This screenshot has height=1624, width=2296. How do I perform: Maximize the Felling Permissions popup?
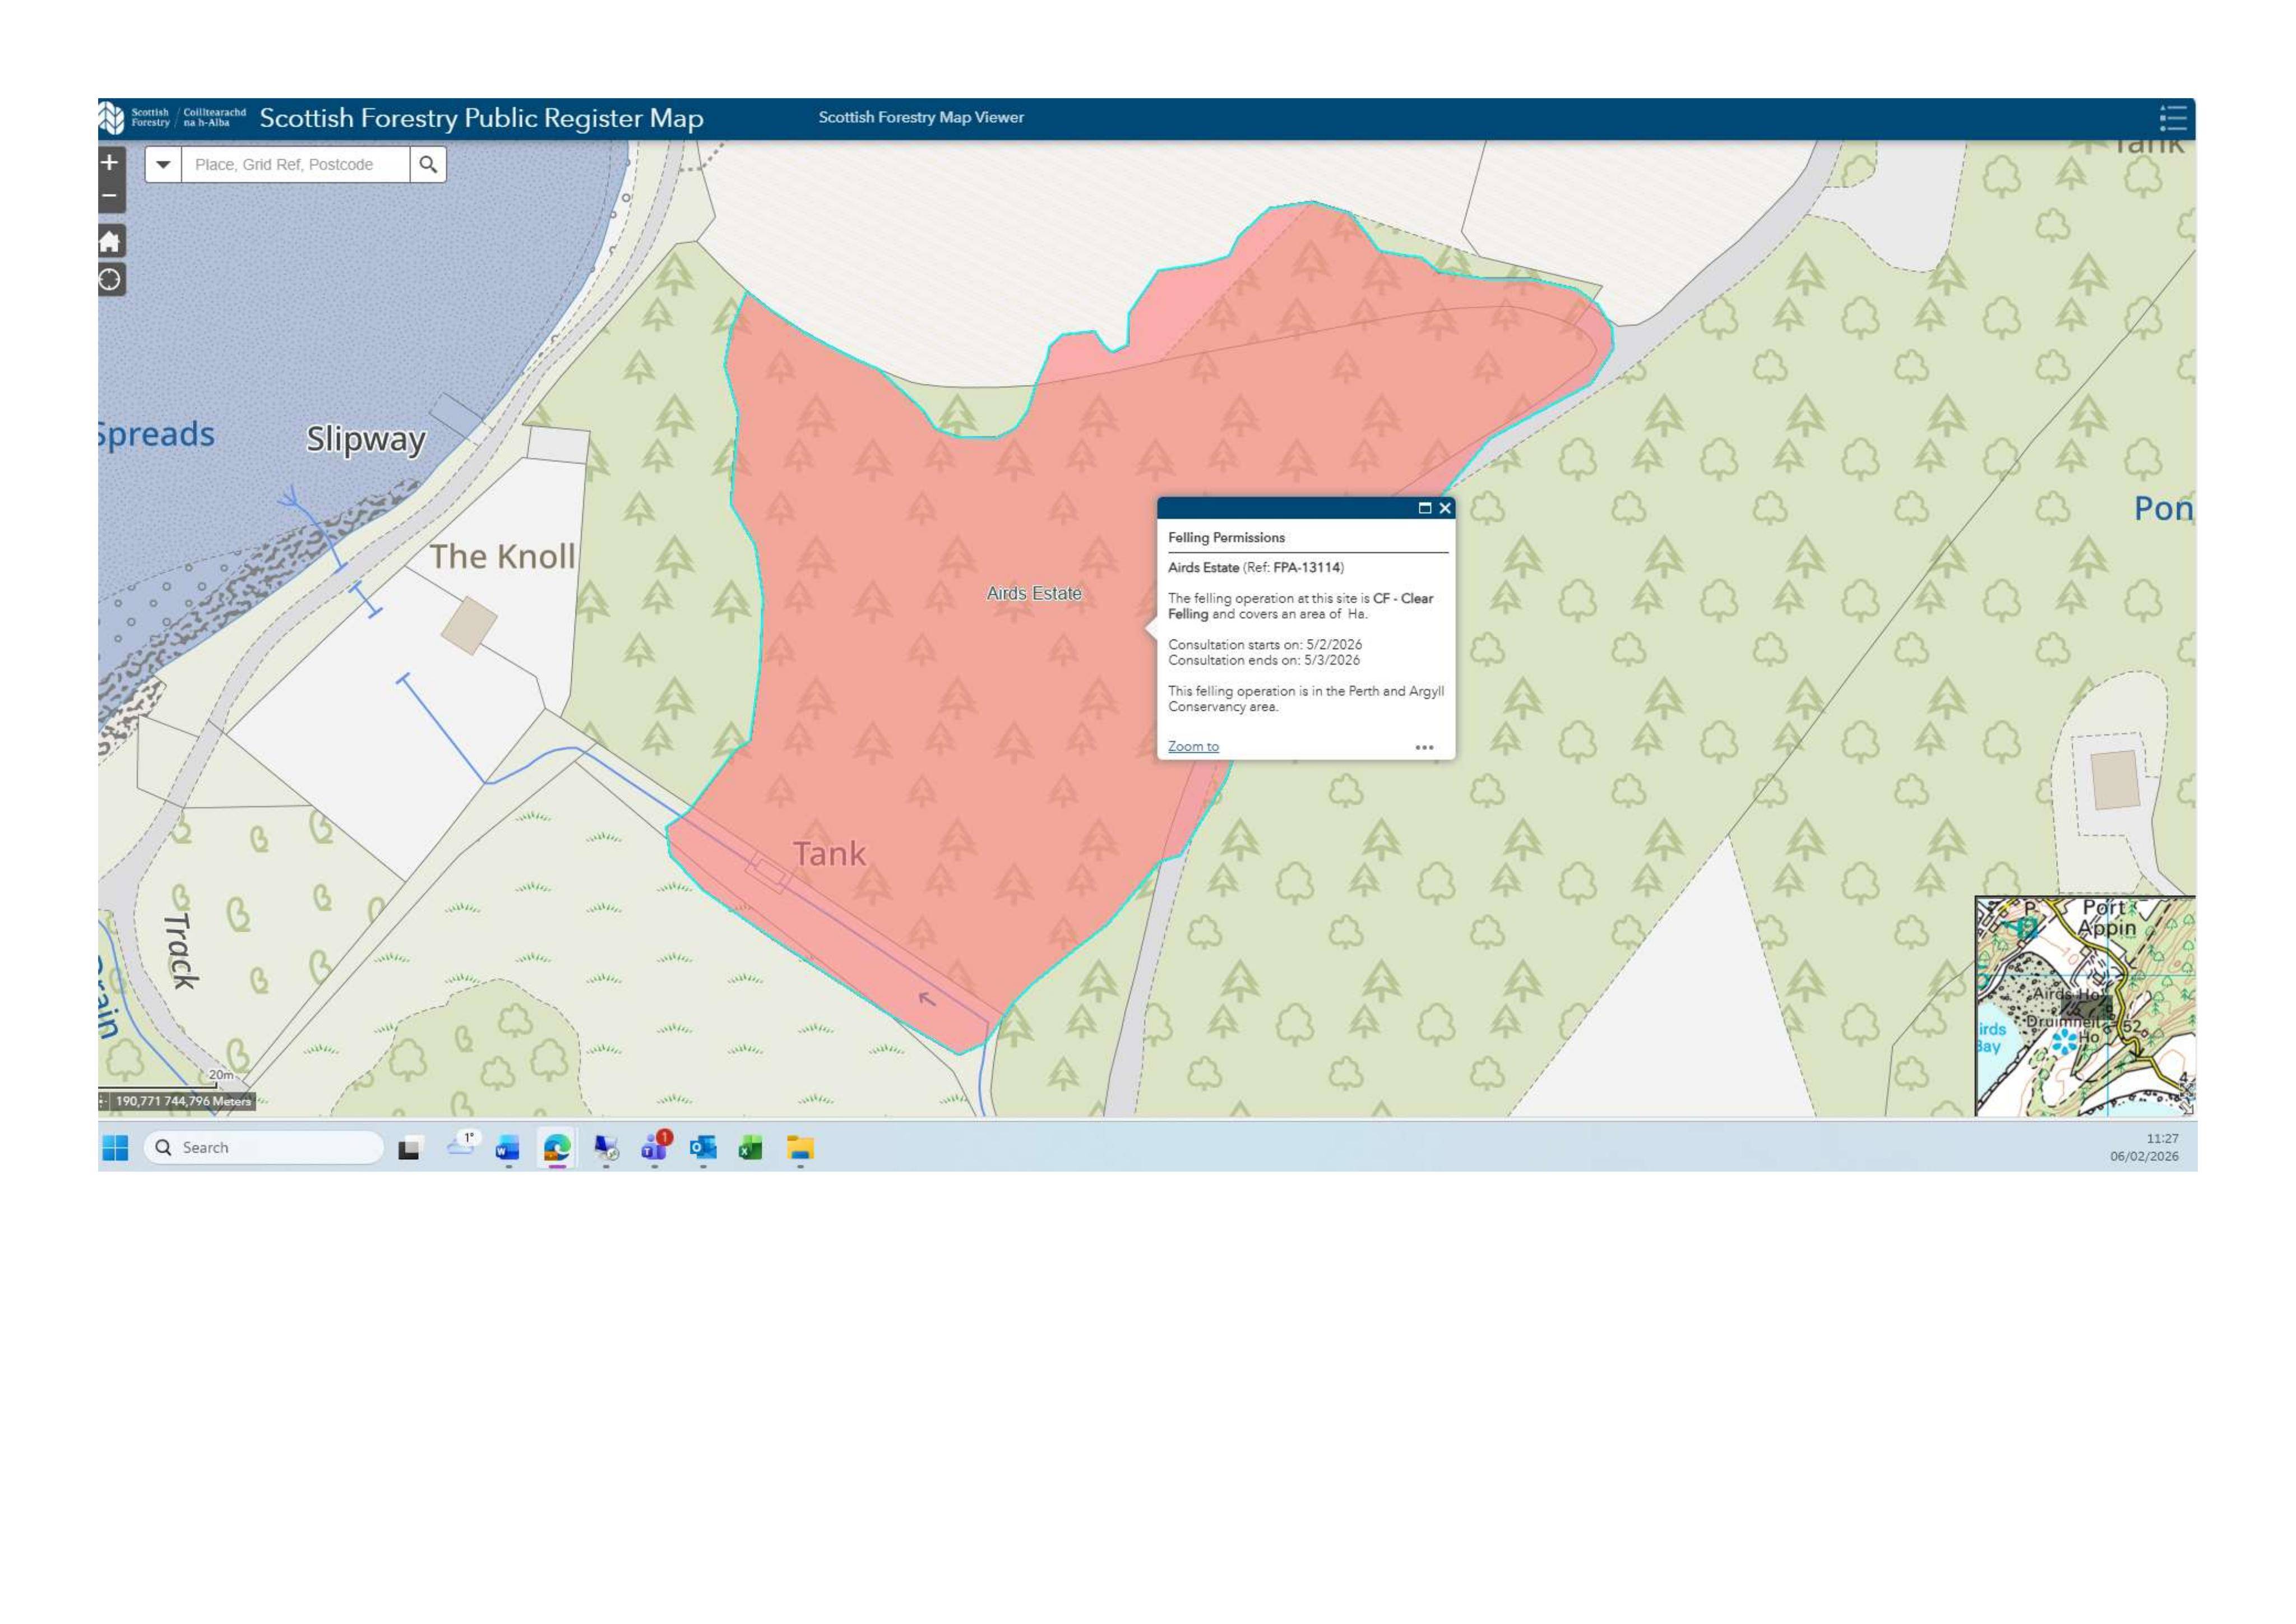click(1425, 508)
